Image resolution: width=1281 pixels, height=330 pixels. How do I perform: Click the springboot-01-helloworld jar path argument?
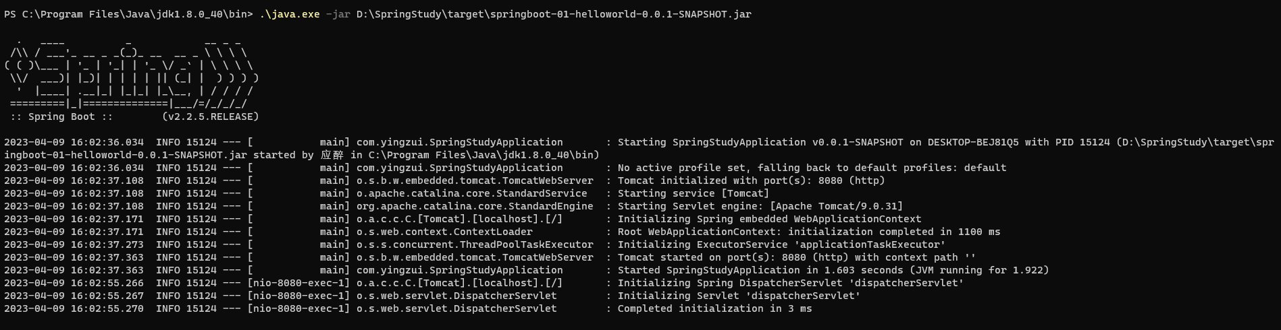click(554, 14)
